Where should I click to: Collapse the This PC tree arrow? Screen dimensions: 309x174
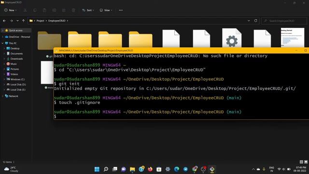click(2, 43)
